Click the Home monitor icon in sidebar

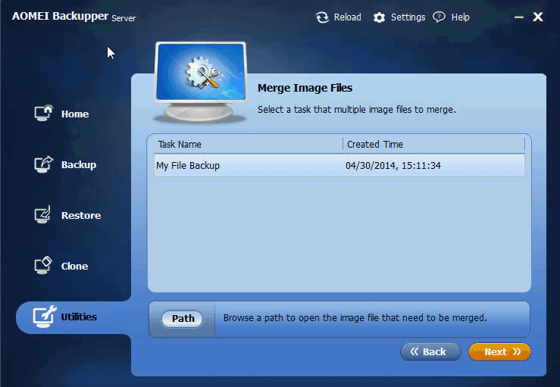point(43,113)
